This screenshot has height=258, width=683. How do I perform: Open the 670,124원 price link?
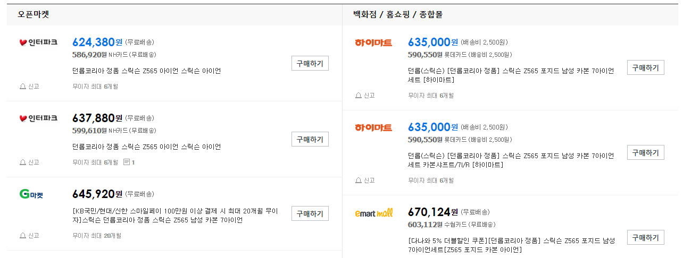pos(429,212)
